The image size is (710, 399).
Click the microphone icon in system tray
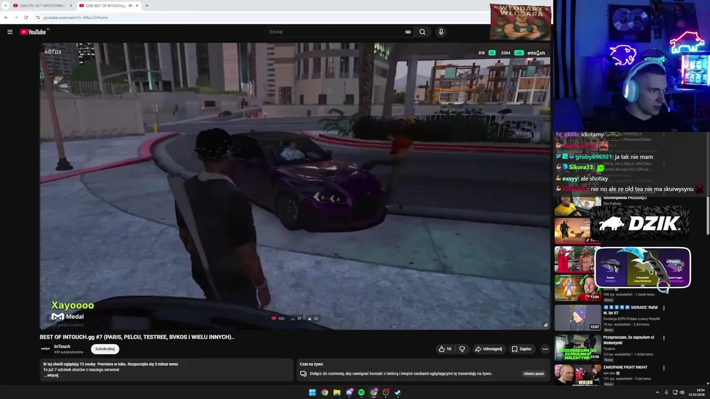pyautogui.click(x=666, y=392)
